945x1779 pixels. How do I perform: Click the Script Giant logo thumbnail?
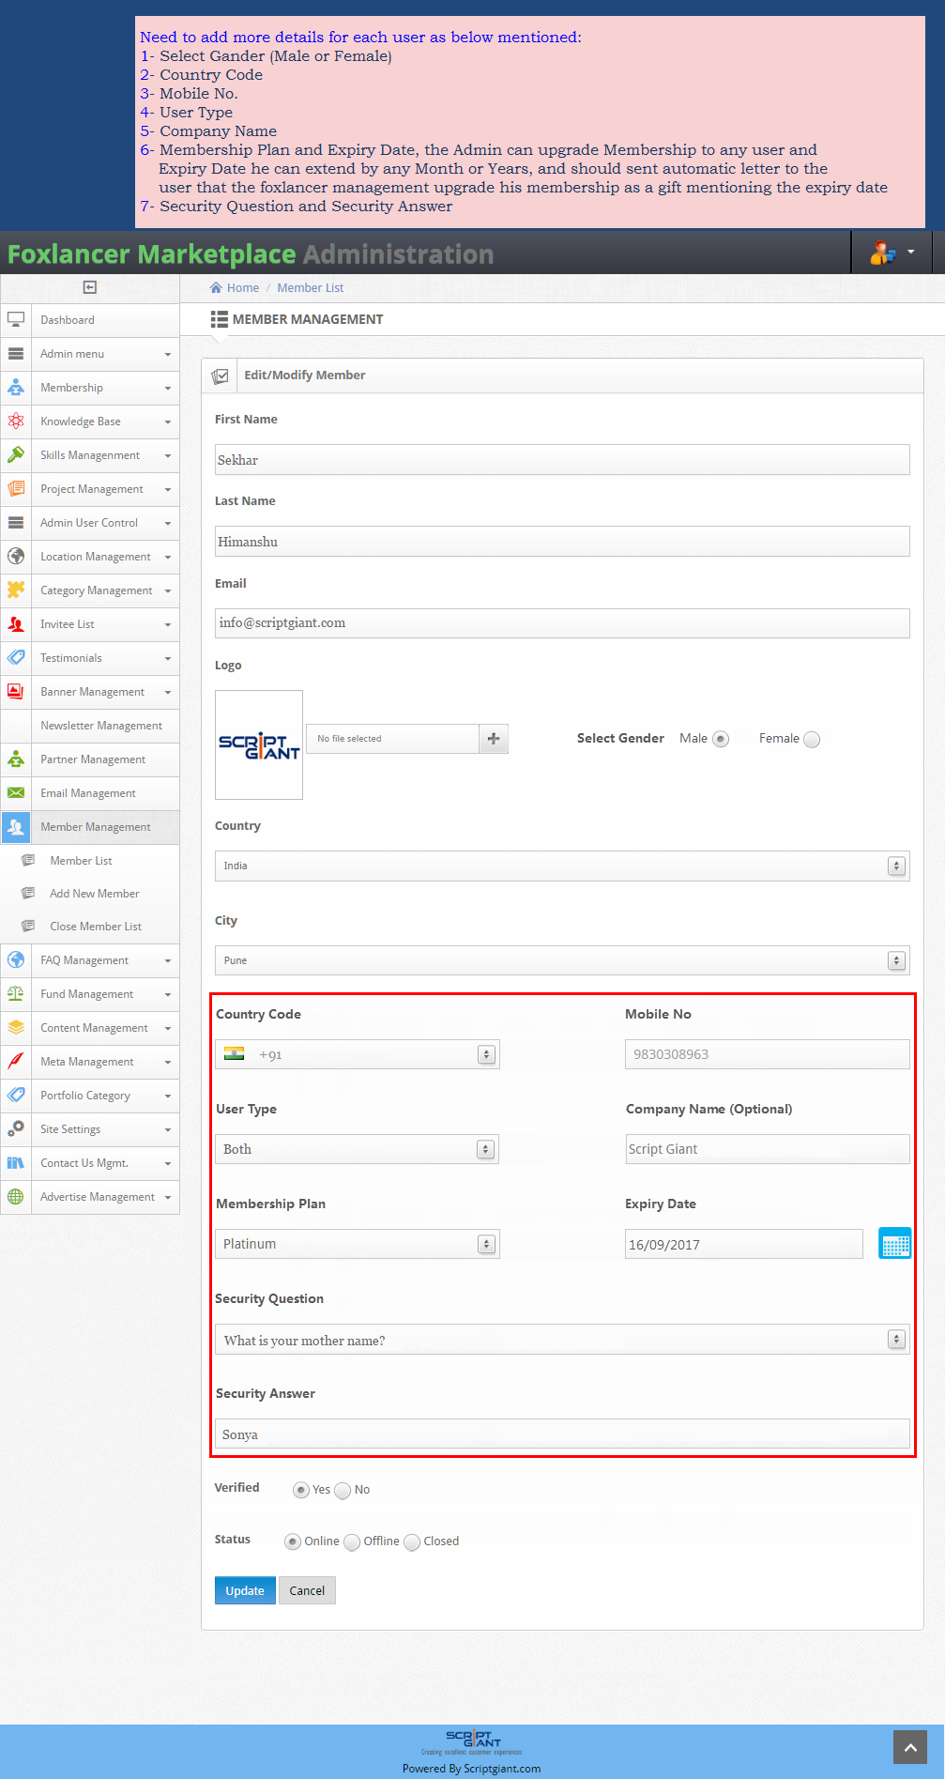[259, 745]
